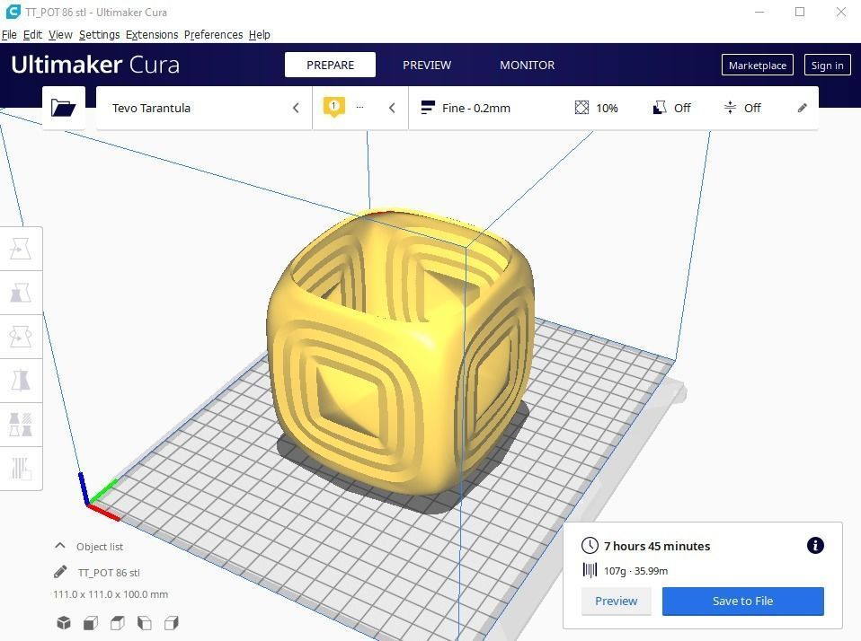Click the 111.0 x 111.0 x 100.0 mm dimensions
This screenshot has width=861, height=641.
(111, 594)
